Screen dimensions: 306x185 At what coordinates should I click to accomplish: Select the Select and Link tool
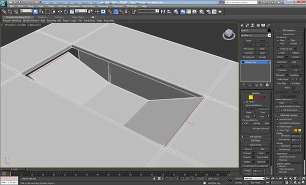click(4, 12)
